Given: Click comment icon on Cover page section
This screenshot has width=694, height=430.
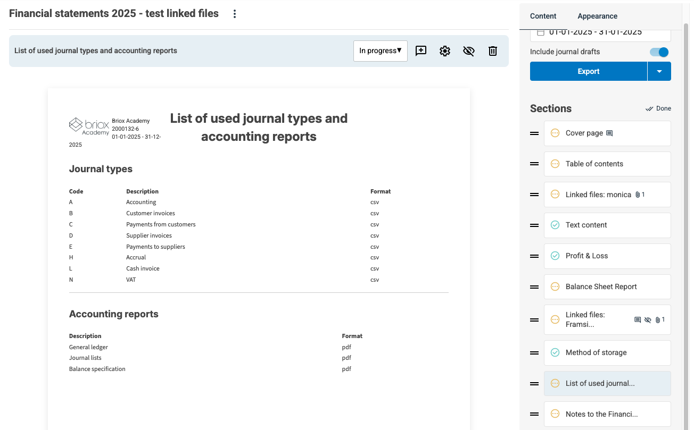Looking at the screenshot, I should pos(610,133).
